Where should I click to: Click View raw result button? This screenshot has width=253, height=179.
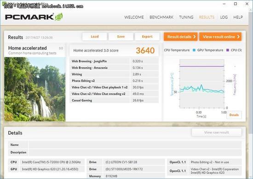click(x=217, y=132)
